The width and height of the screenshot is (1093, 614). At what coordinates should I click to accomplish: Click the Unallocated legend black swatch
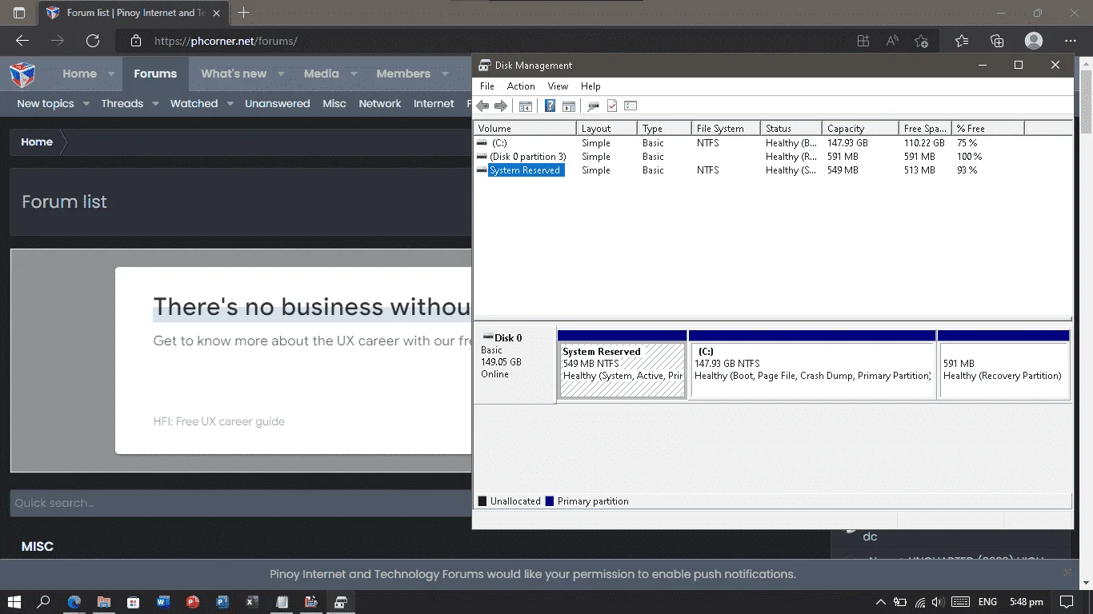pyautogui.click(x=482, y=501)
